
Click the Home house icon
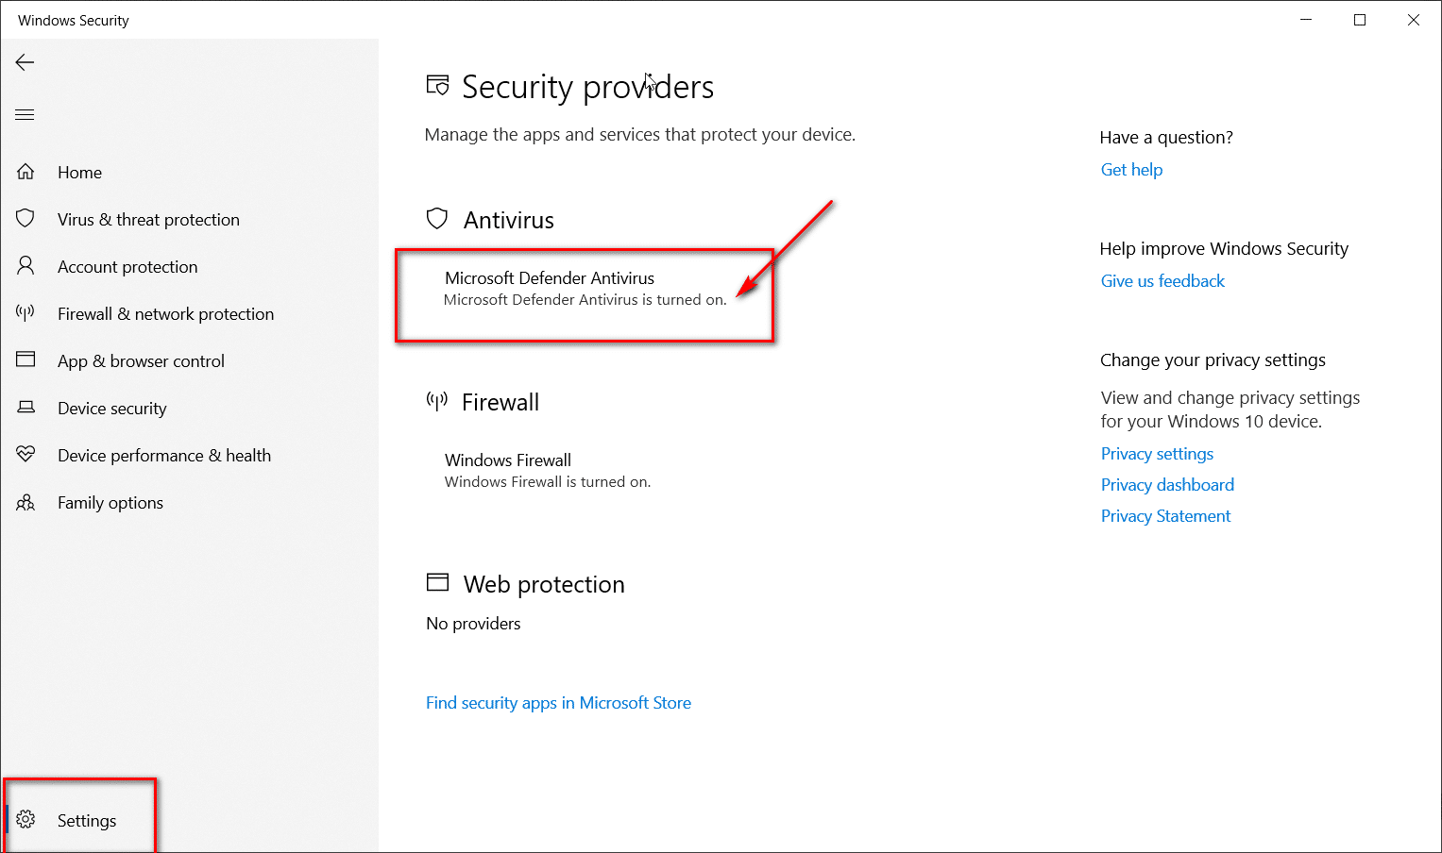(25, 172)
